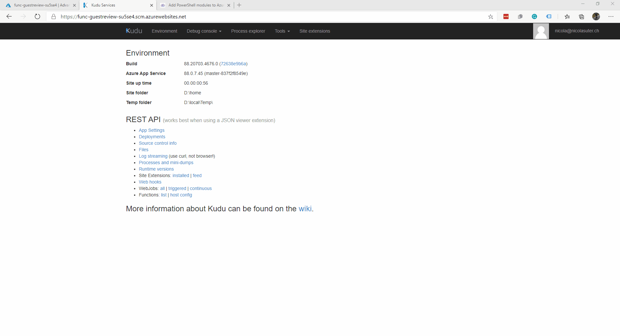Click the Kudu account avatar image
620x336 pixels.
pos(541,31)
